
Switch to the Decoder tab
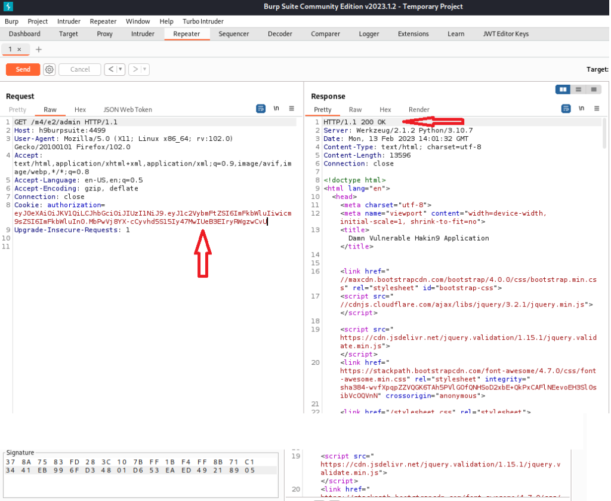280,34
